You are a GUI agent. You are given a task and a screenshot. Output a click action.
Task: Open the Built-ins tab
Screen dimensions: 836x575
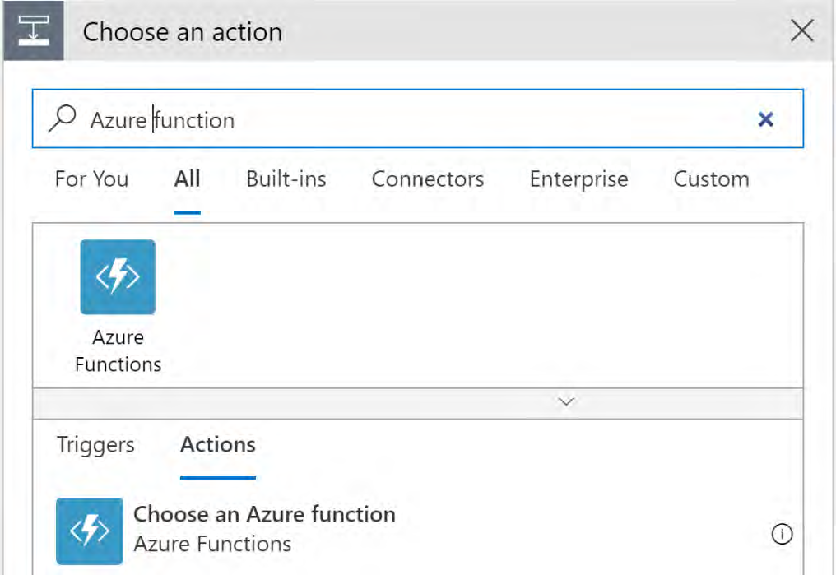tap(286, 179)
